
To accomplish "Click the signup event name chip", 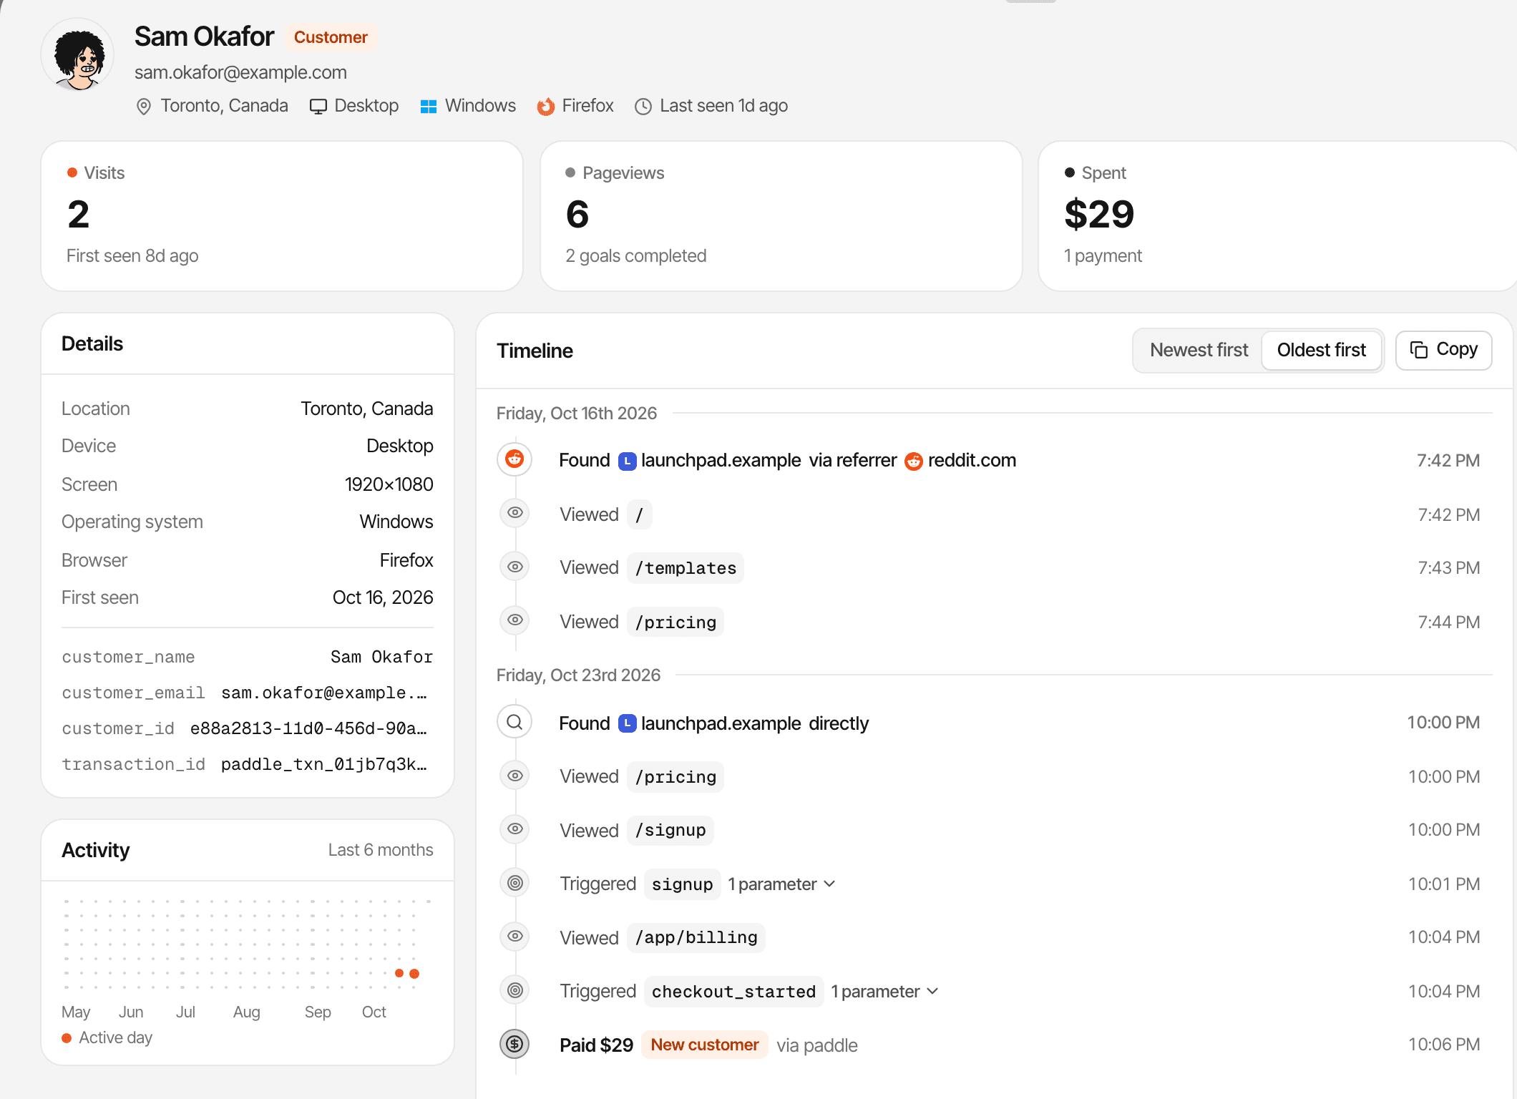I will point(682,884).
